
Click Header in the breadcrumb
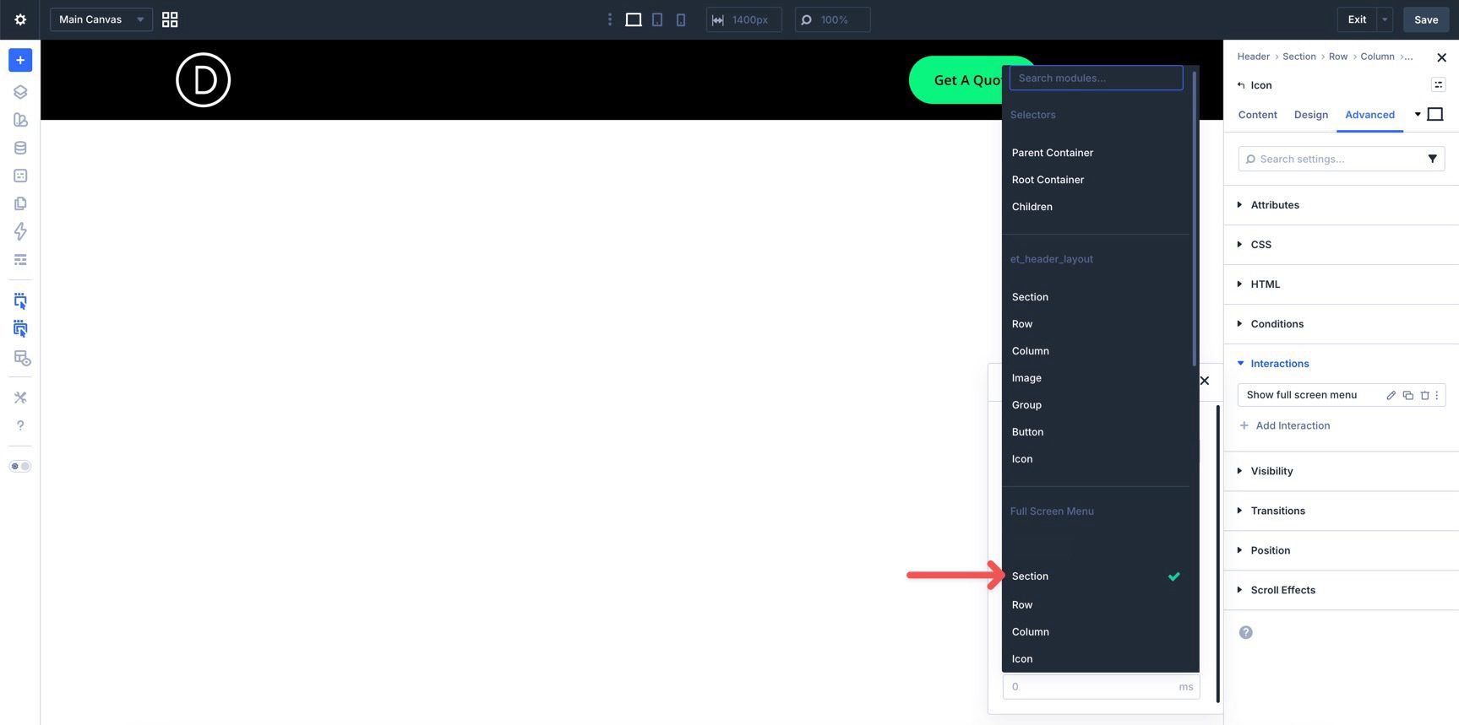(x=1253, y=57)
